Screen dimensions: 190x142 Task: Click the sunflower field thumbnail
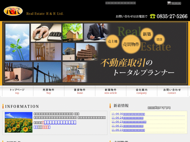click(19, 122)
